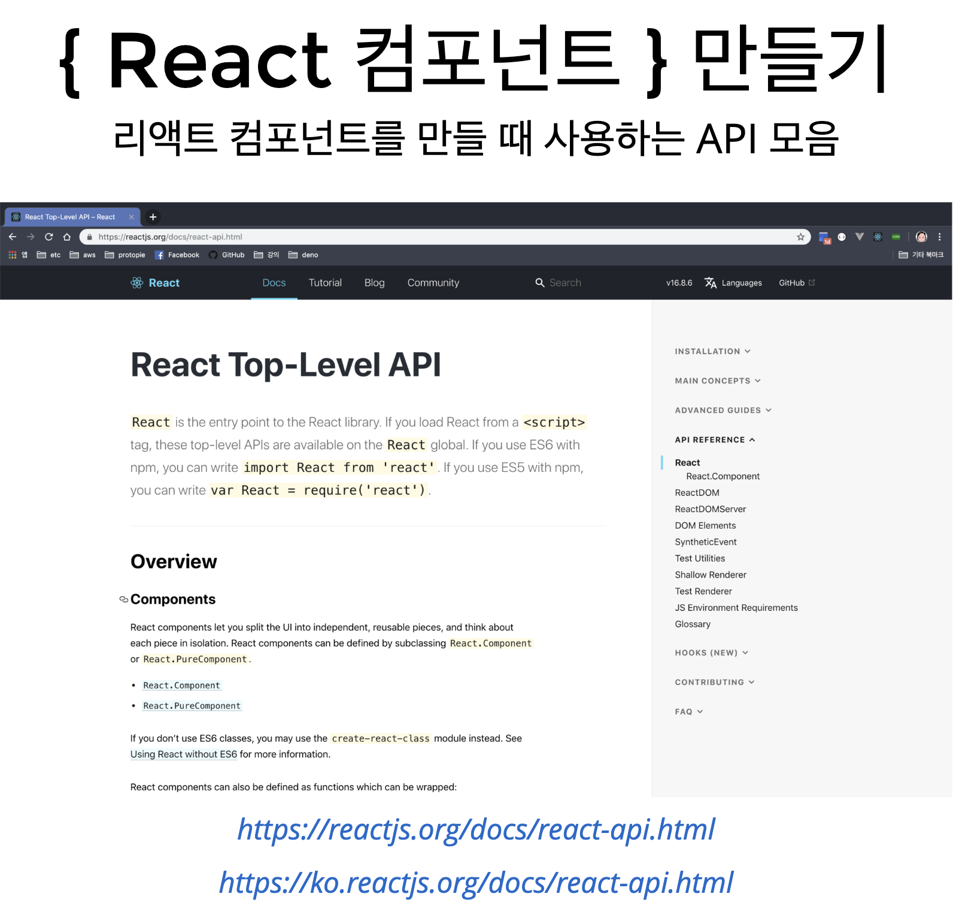Click the browser home icon

pos(67,237)
